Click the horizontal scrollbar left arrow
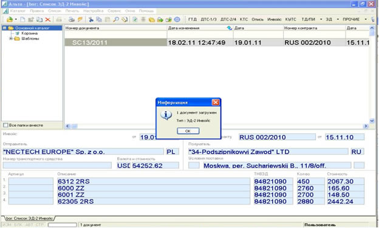Viewport: 379px width, 228px height. point(67,126)
